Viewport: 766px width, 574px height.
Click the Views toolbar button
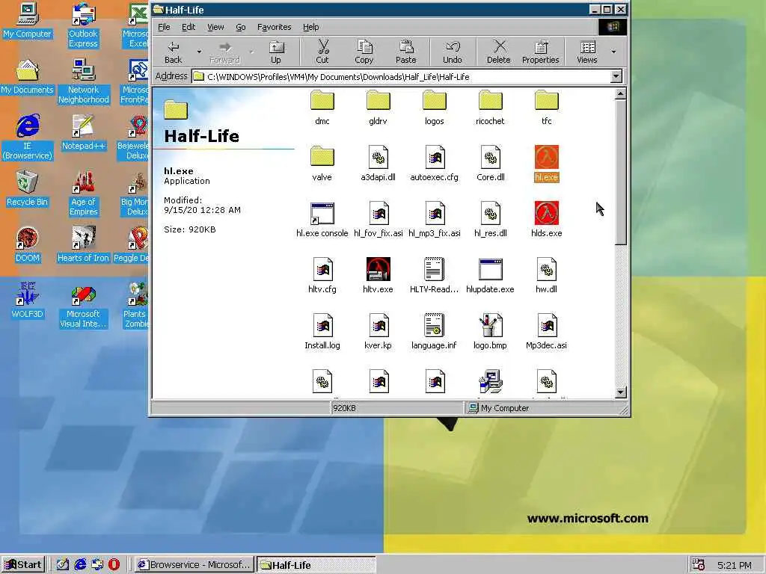(587, 52)
